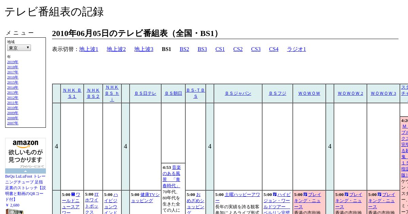Open the 5:00 健康TVショッピング program
Viewport: 408px width, 214px height.
(145, 198)
